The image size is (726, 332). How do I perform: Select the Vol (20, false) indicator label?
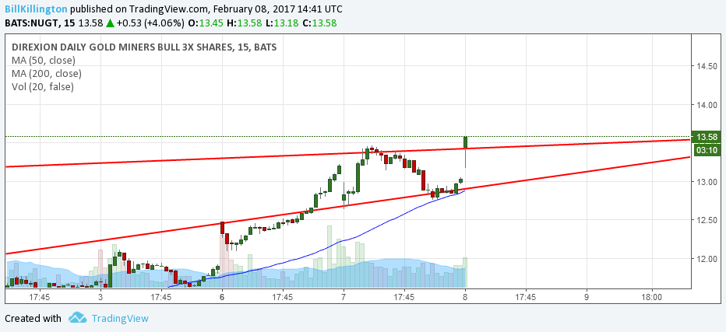(x=43, y=87)
